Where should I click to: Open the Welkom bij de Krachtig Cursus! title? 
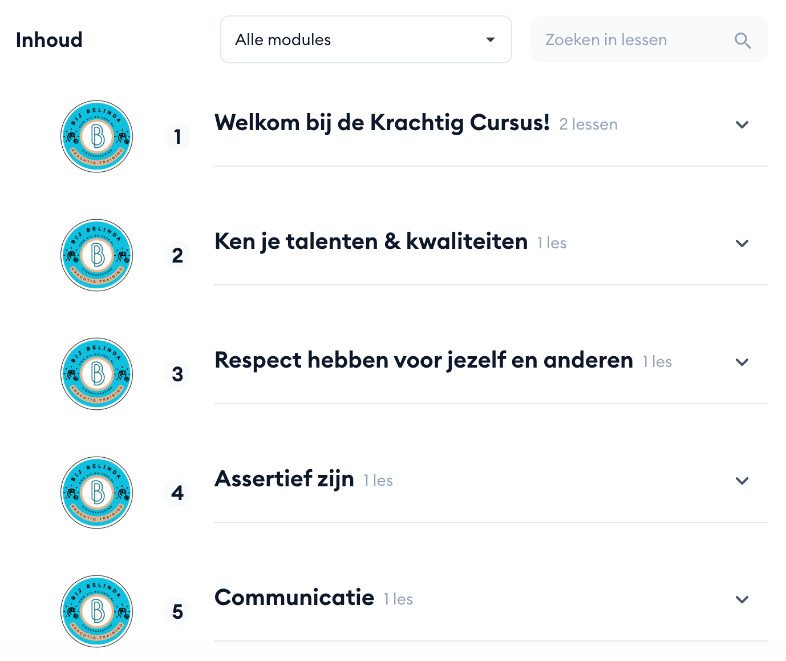pyautogui.click(x=382, y=123)
